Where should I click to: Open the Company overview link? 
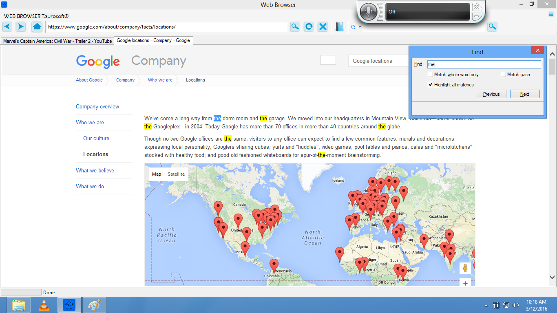pyautogui.click(x=97, y=107)
